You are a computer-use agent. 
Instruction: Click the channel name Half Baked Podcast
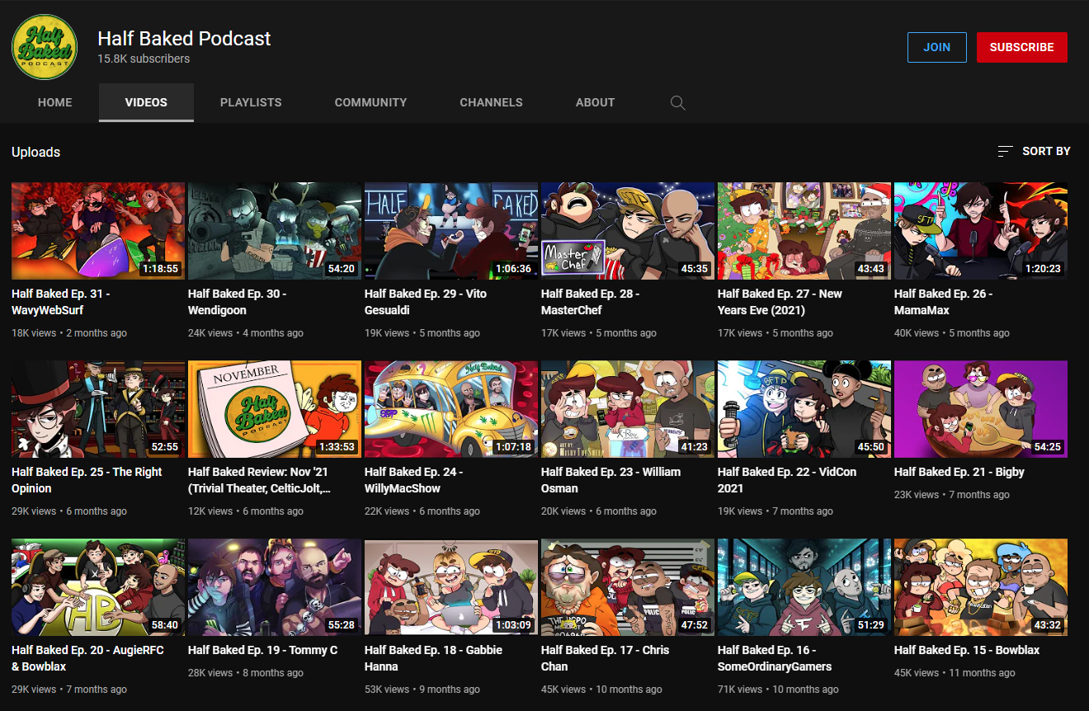tap(184, 39)
